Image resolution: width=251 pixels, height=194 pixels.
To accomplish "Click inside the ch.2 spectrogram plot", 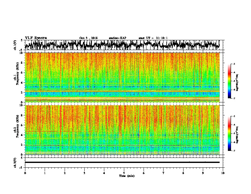I will [x=122, y=130].
